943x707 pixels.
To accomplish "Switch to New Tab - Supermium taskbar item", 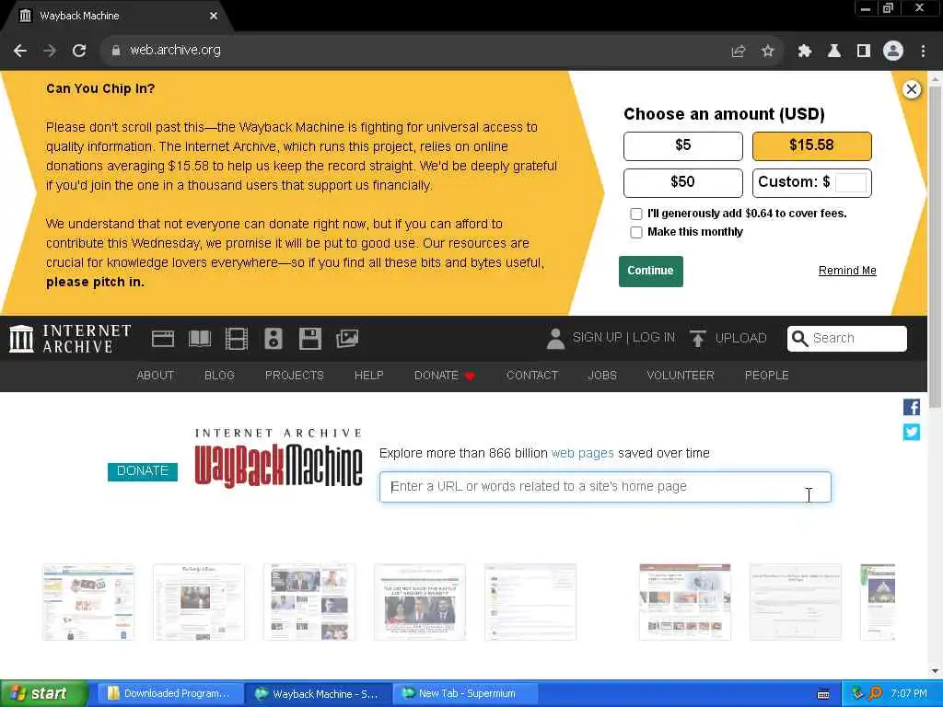I will pos(465,694).
